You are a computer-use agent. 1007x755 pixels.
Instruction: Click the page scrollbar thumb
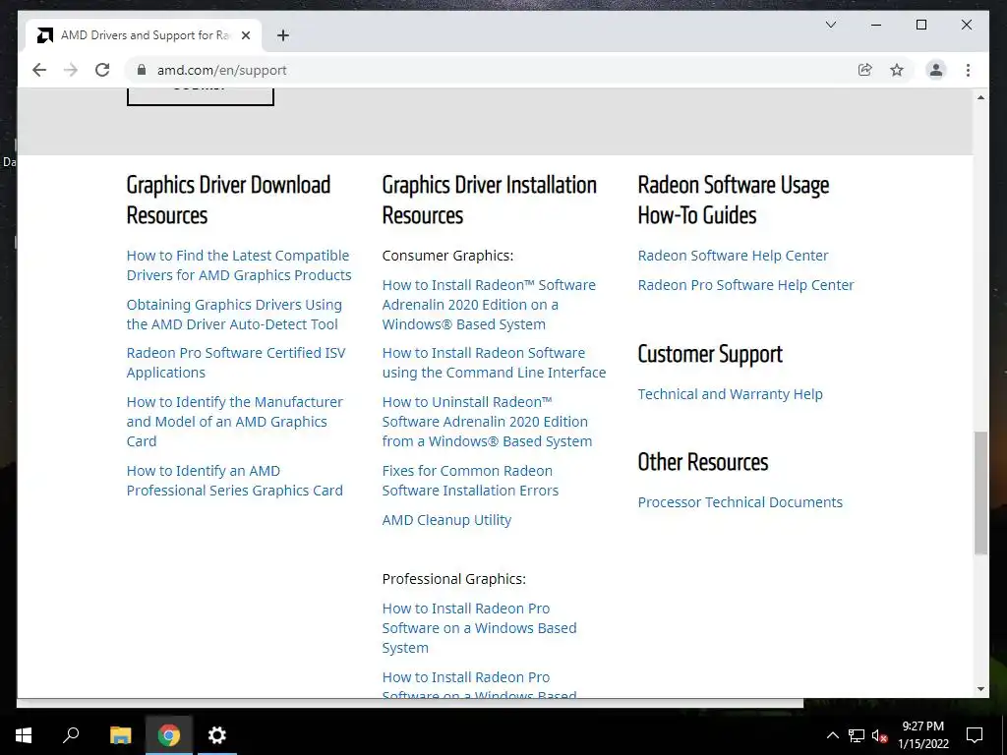click(x=980, y=493)
